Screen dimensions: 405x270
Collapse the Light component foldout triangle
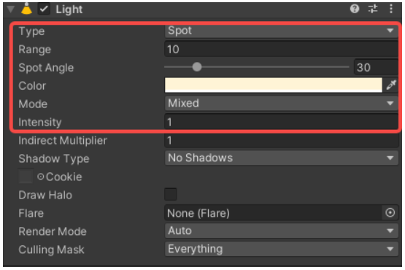click(x=11, y=9)
